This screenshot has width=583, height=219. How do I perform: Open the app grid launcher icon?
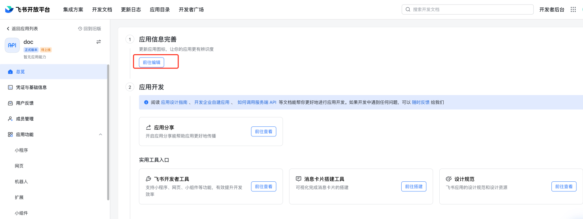tap(573, 9)
